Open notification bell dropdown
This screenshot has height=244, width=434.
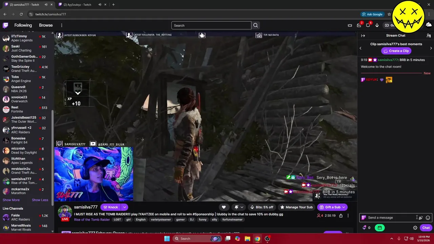pos(239,207)
